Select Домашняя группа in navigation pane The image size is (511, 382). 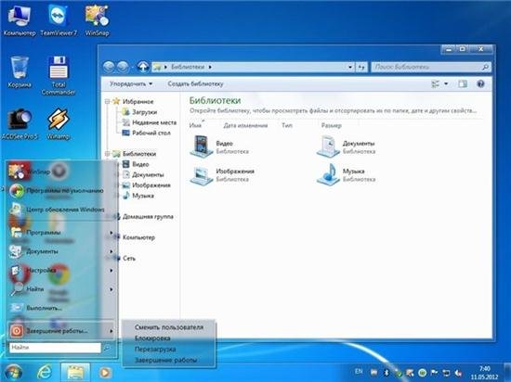coord(144,217)
